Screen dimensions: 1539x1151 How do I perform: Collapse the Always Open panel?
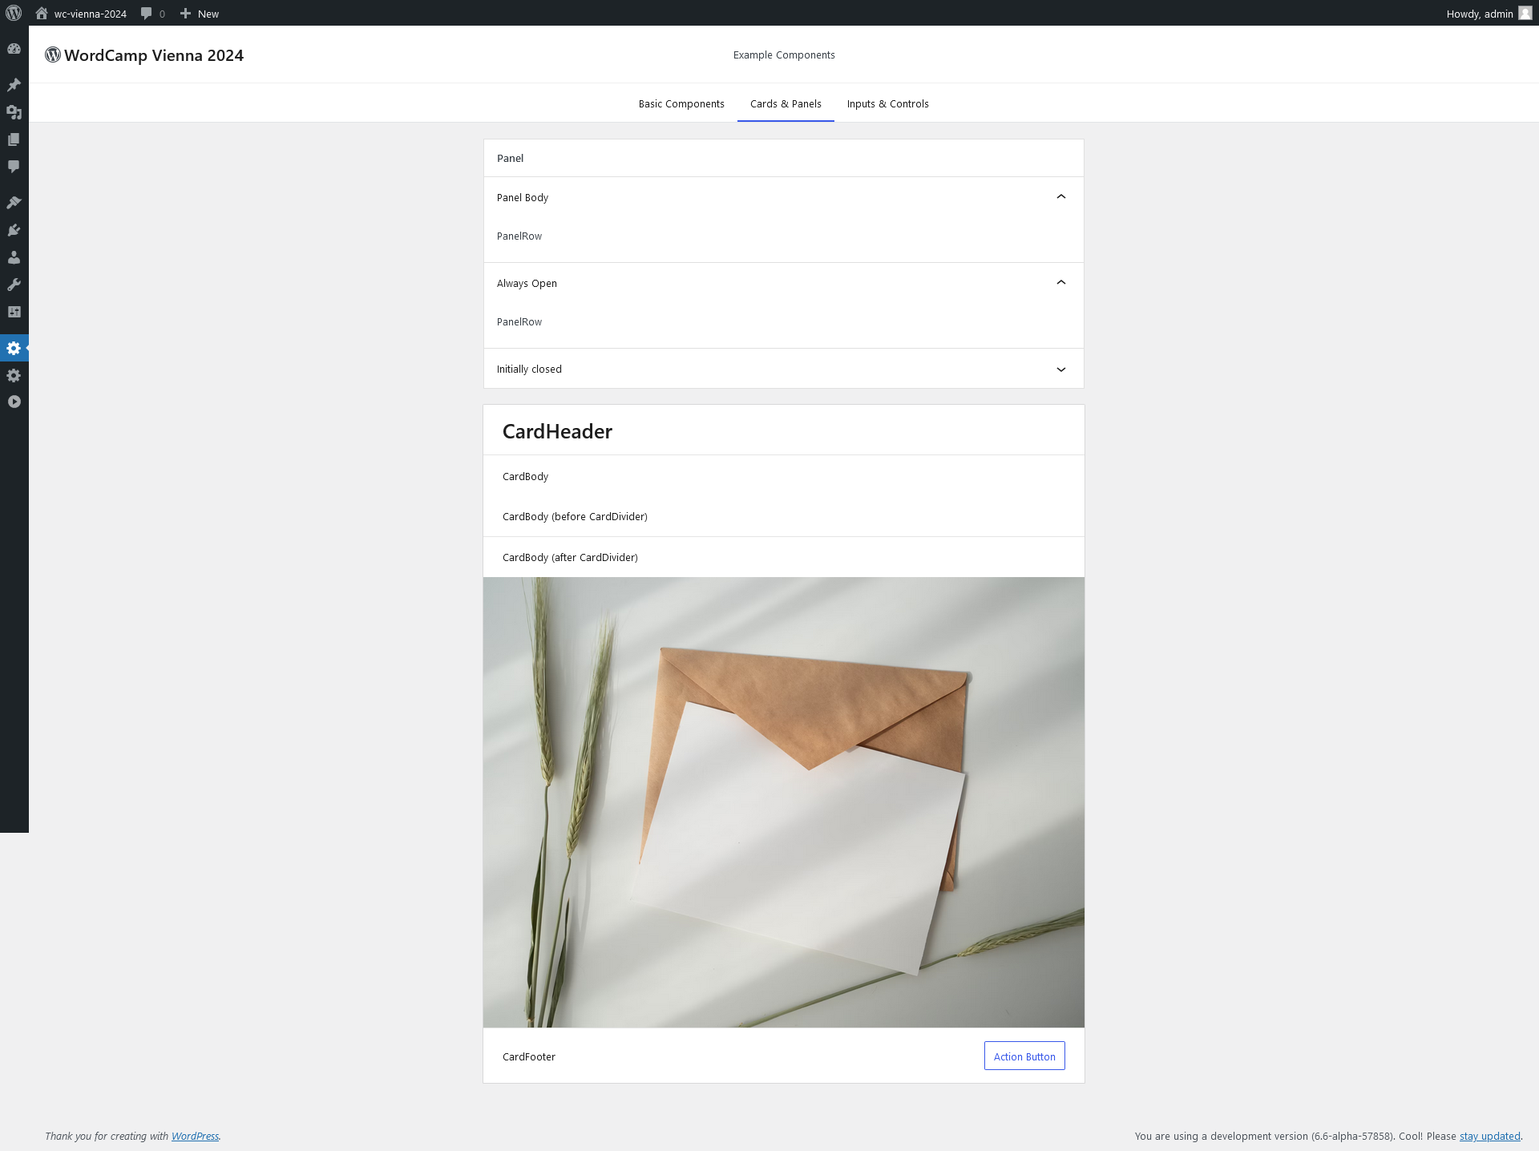point(1060,282)
